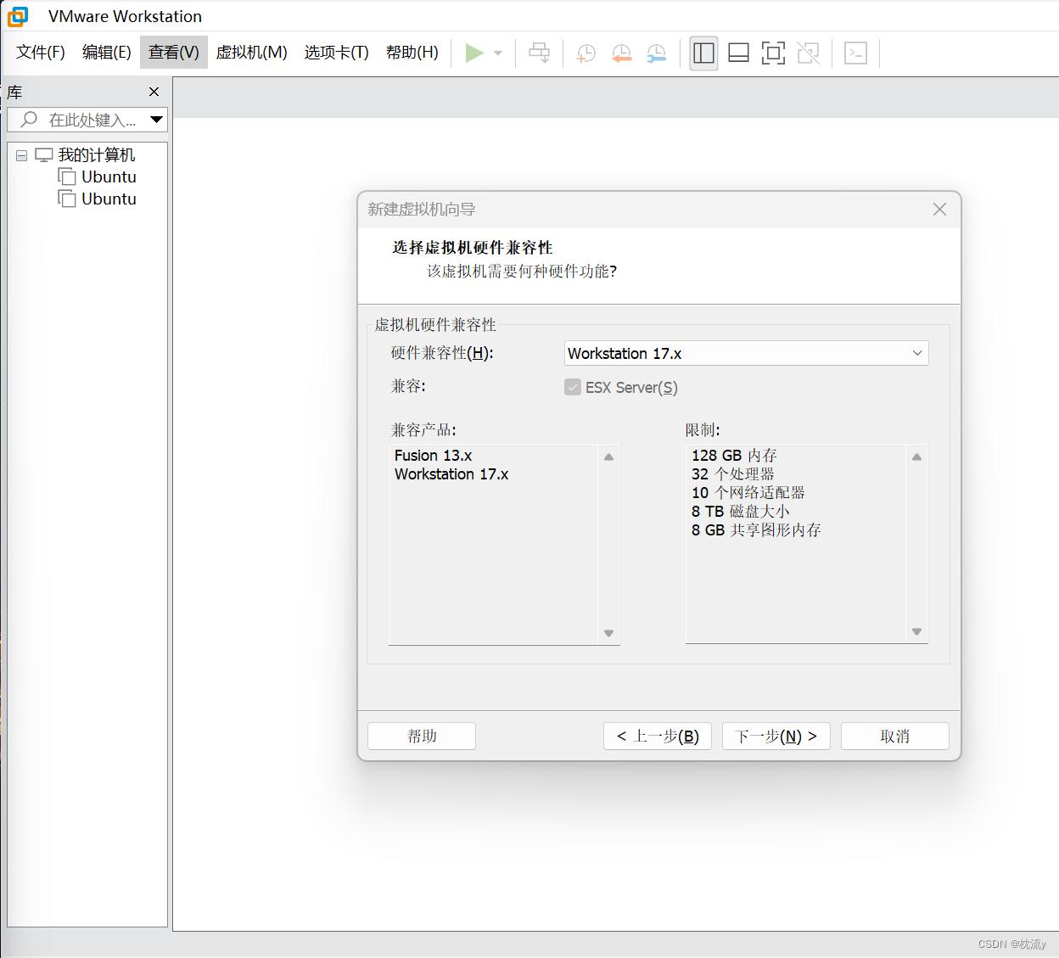Select Fusion 13.x in compatible products
The image size is (1059, 958).
[x=433, y=456]
